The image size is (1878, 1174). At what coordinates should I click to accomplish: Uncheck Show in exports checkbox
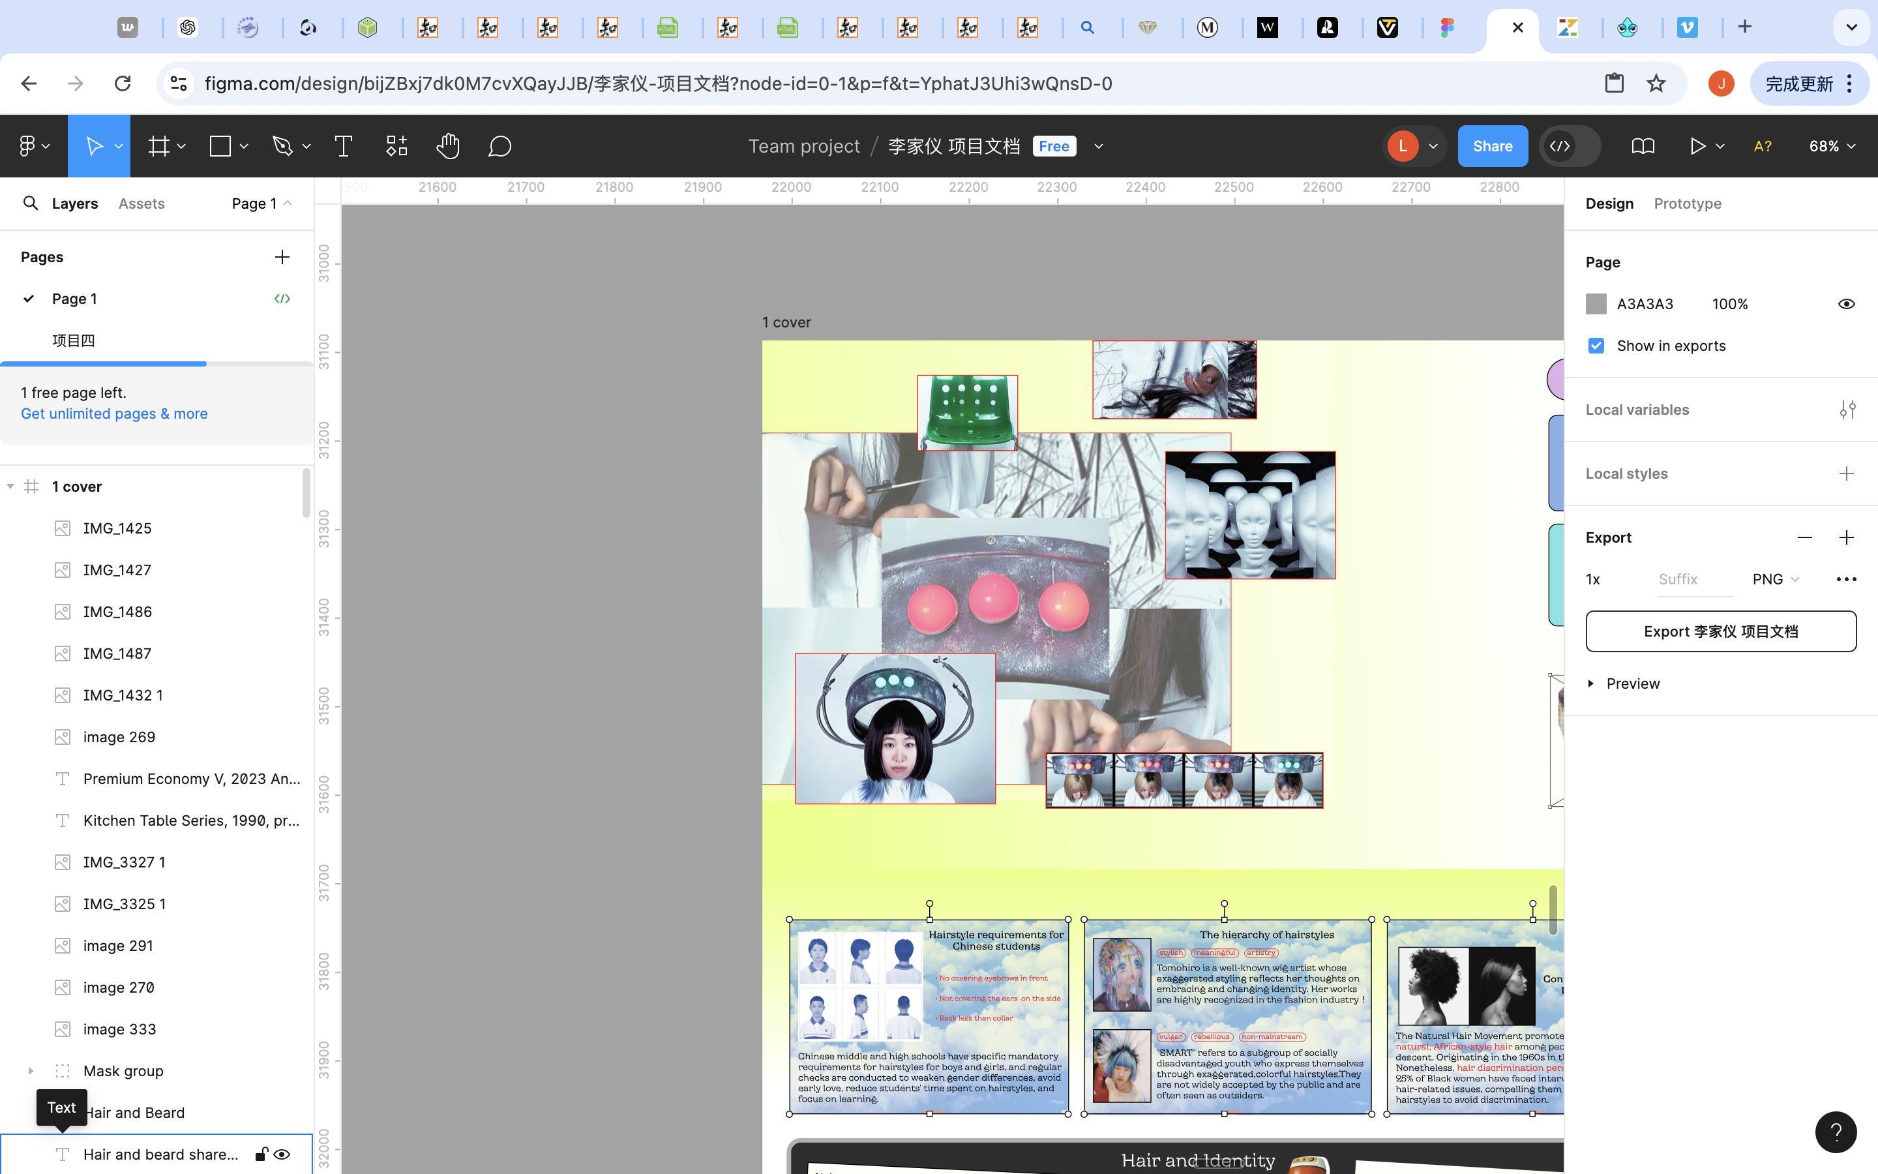tap(1596, 346)
